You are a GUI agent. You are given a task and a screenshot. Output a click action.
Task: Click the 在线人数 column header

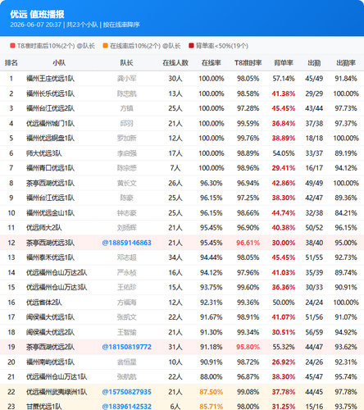tap(175, 63)
